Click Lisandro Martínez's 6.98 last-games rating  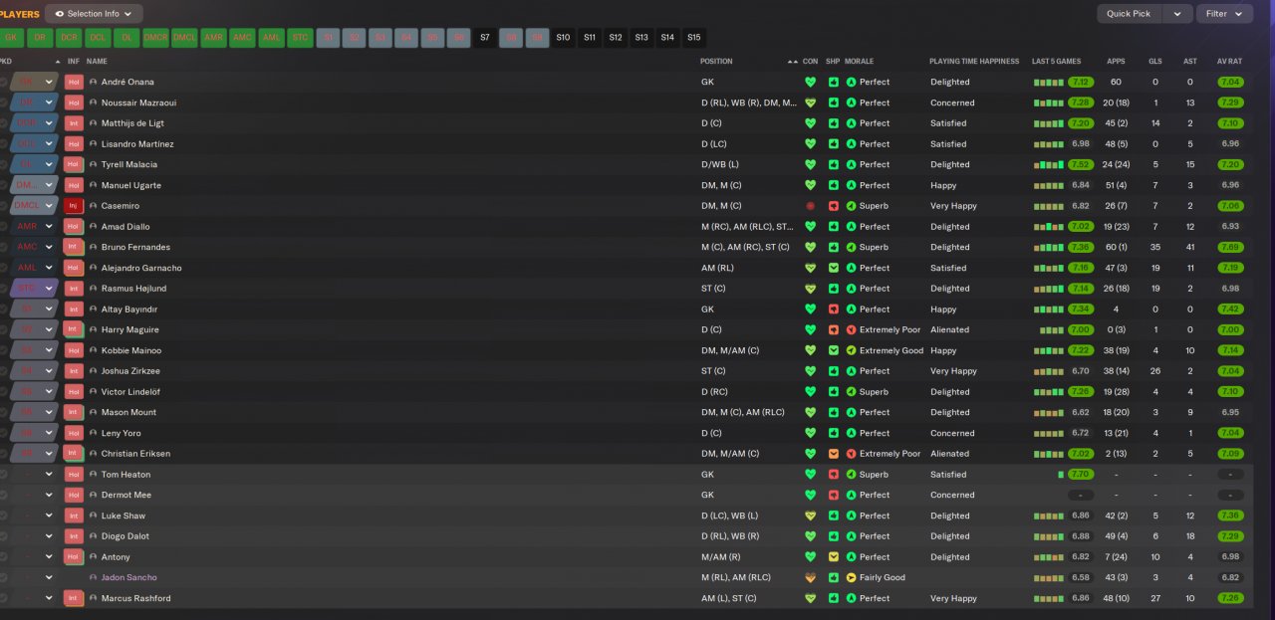coord(1081,144)
